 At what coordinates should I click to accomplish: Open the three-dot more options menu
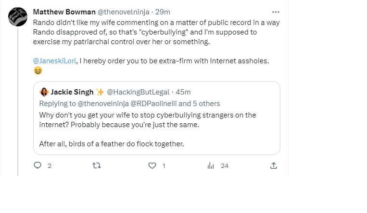click(x=276, y=12)
